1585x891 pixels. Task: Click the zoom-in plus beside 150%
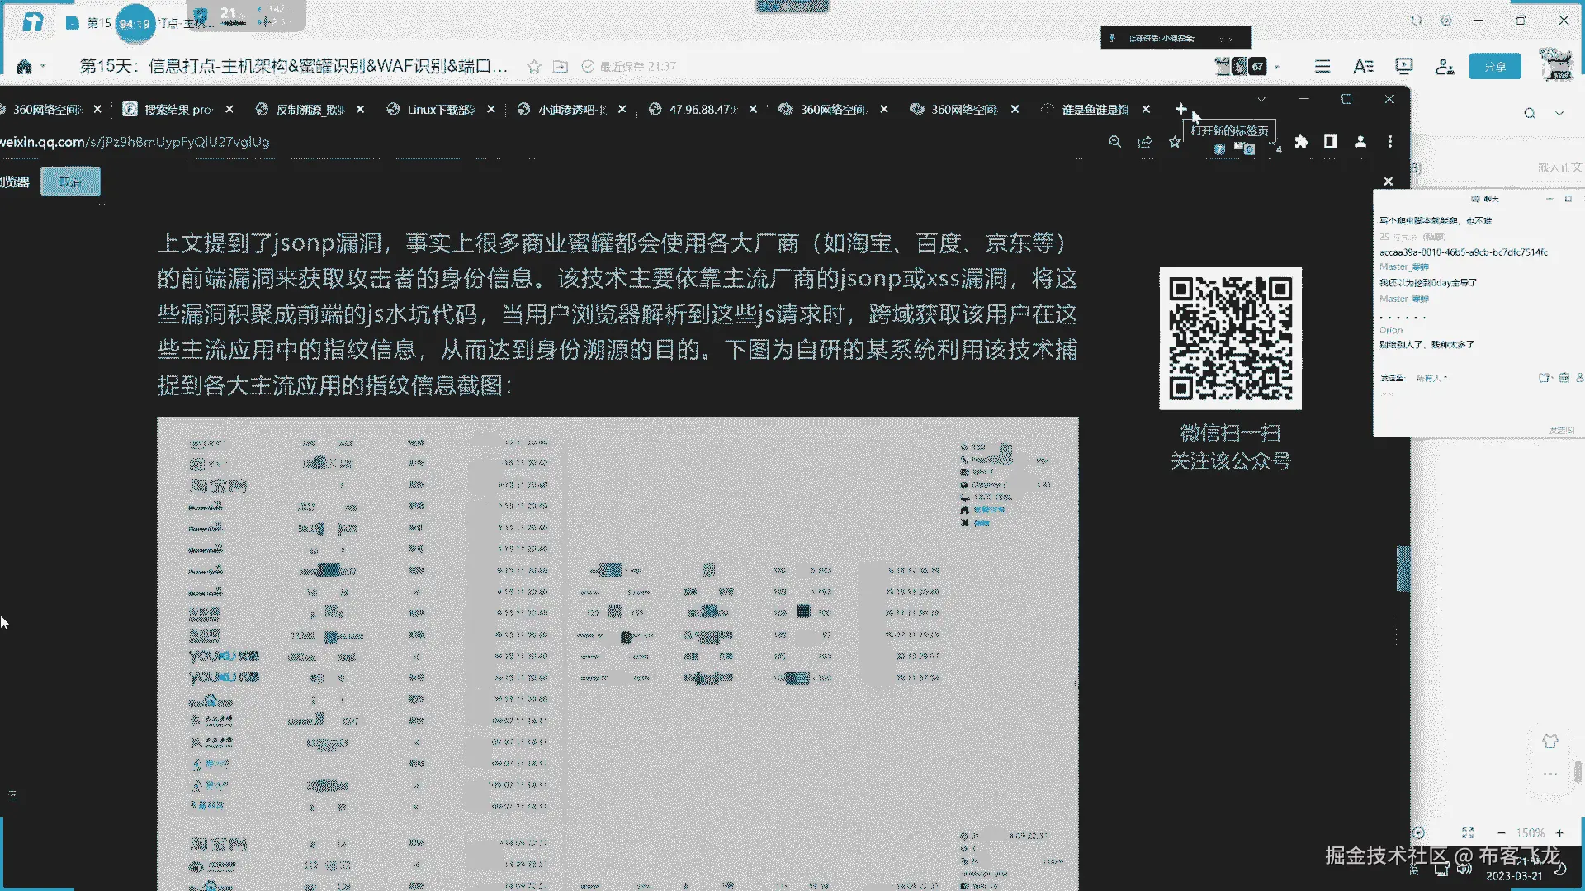point(1559,833)
